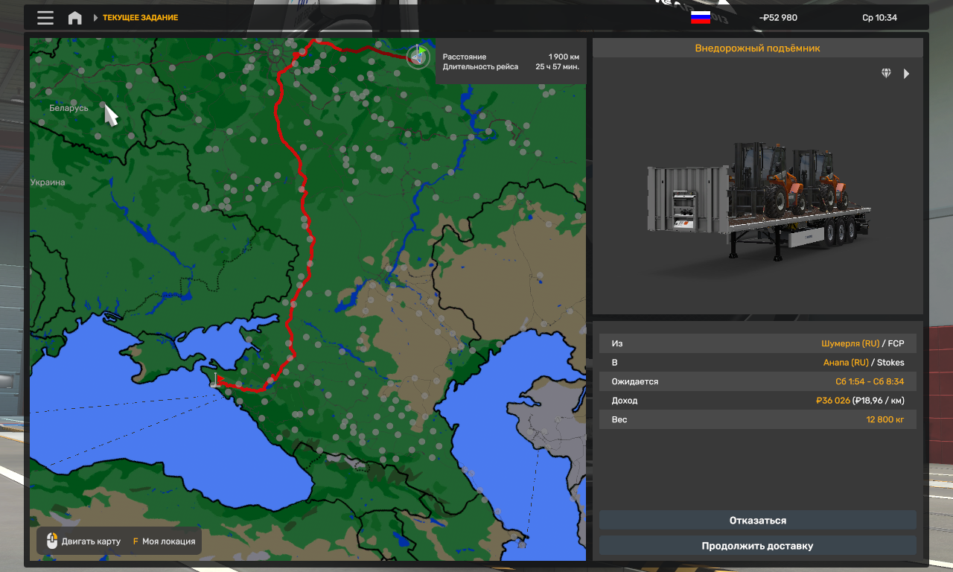Click the breadcrumb arrow before ТЕКУЩЕЕ ЗАДАНИЕ
953x572 pixels.
click(96, 18)
